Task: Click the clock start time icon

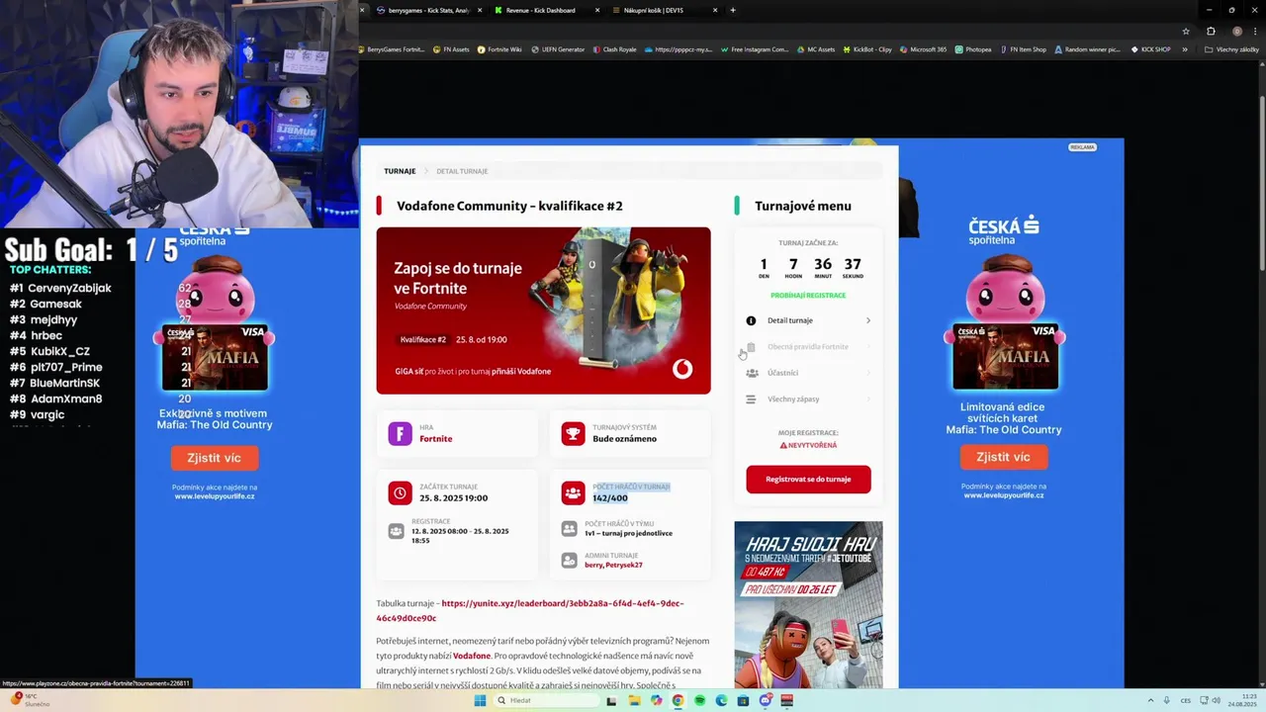Action: (400, 492)
